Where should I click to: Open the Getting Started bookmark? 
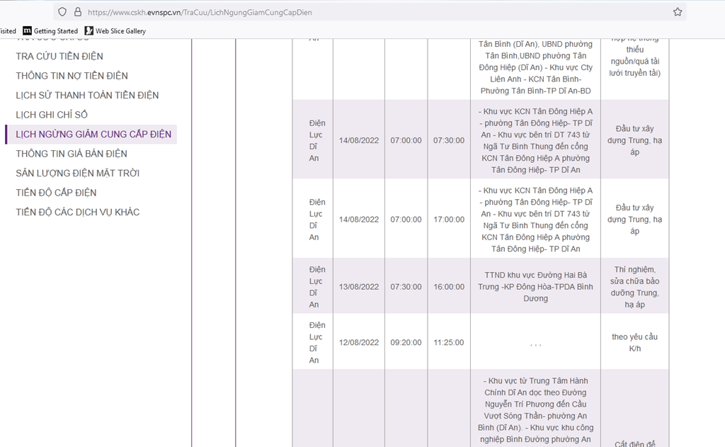50,31
